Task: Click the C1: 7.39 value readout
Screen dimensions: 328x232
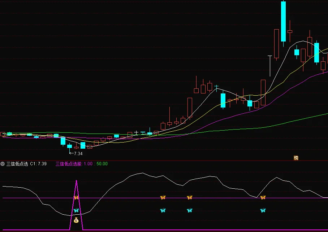Action: click(x=38, y=164)
